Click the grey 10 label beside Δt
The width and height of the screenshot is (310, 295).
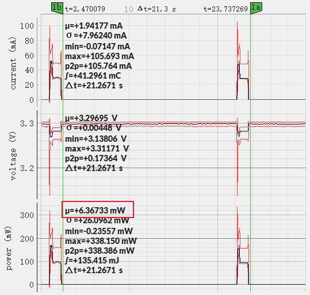[x=128, y=9]
